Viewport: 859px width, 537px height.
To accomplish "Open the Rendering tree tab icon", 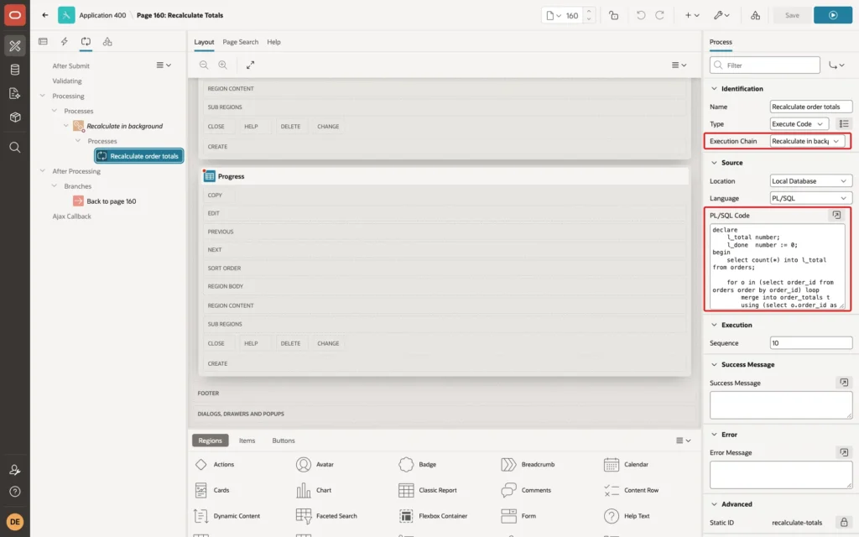I will coord(43,42).
